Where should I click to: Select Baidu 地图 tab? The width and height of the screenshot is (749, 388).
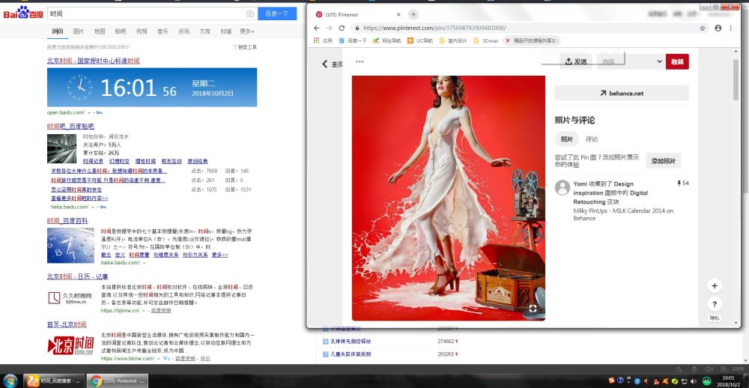pyautogui.click(x=100, y=31)
